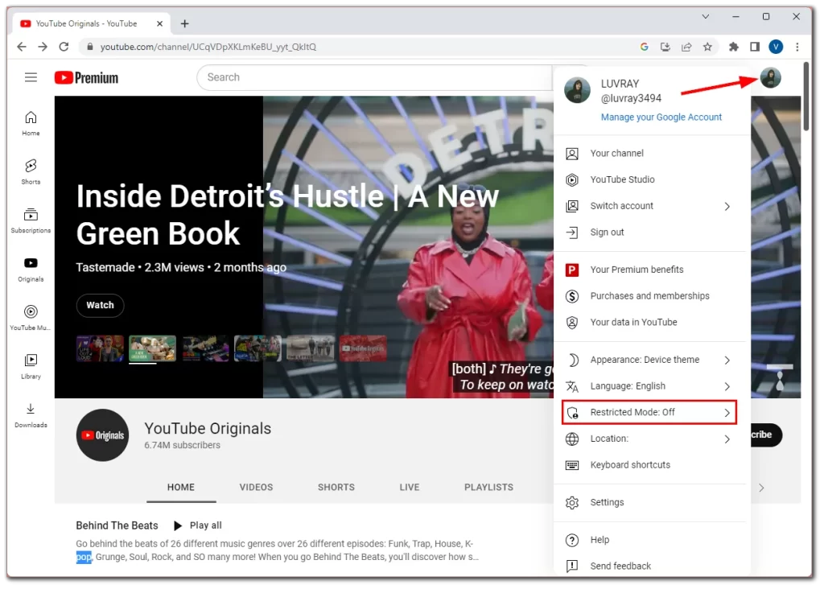Open the hamburger guide menu

coord(31,78)
